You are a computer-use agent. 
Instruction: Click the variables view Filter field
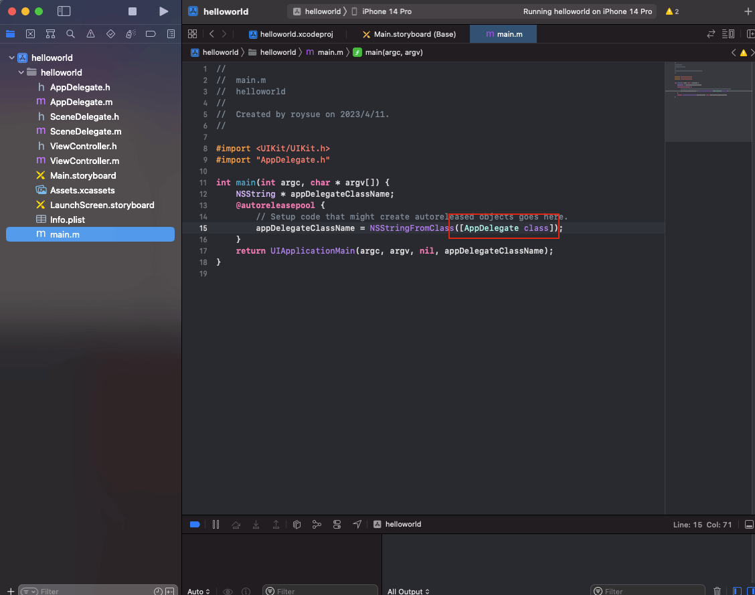[x=320, y=591]
